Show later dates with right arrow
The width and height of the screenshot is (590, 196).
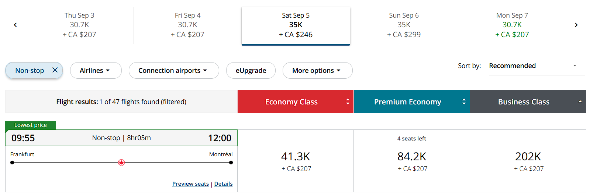click(576, 25)
